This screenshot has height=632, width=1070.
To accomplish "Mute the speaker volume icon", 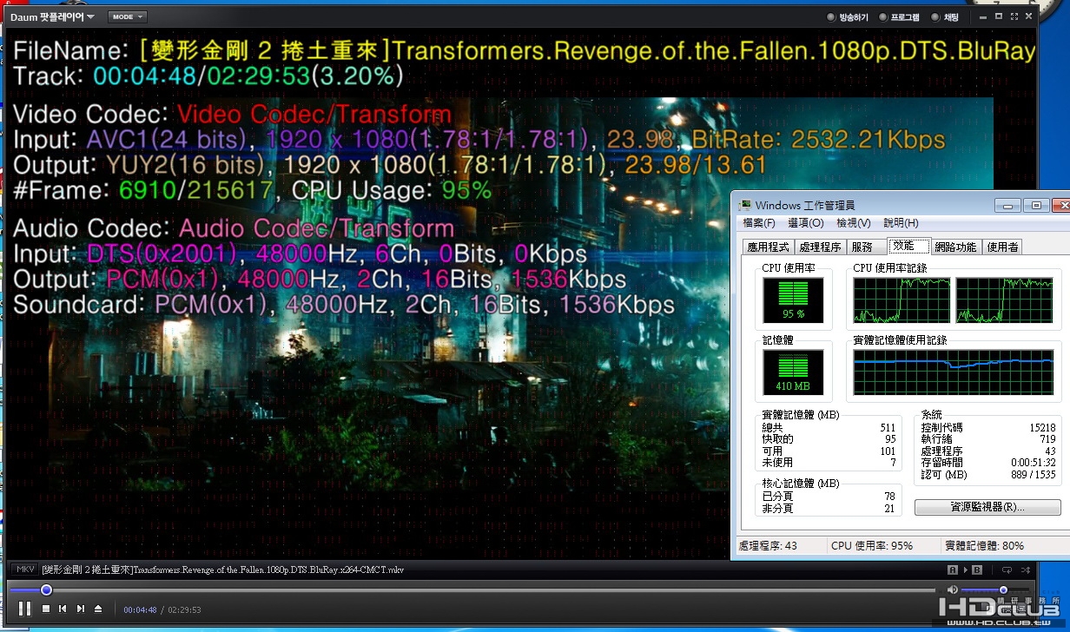I will [x=953, y=590].
